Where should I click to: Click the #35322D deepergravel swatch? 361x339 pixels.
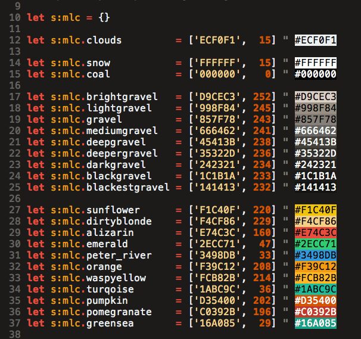pyautogui.click(x=315, y=153)
